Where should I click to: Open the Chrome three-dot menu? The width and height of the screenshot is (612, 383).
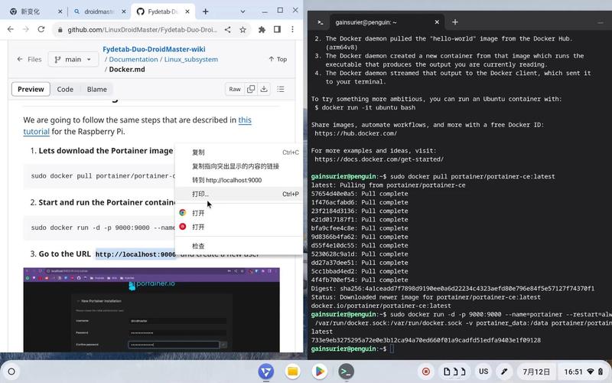(x=292, y=29)
